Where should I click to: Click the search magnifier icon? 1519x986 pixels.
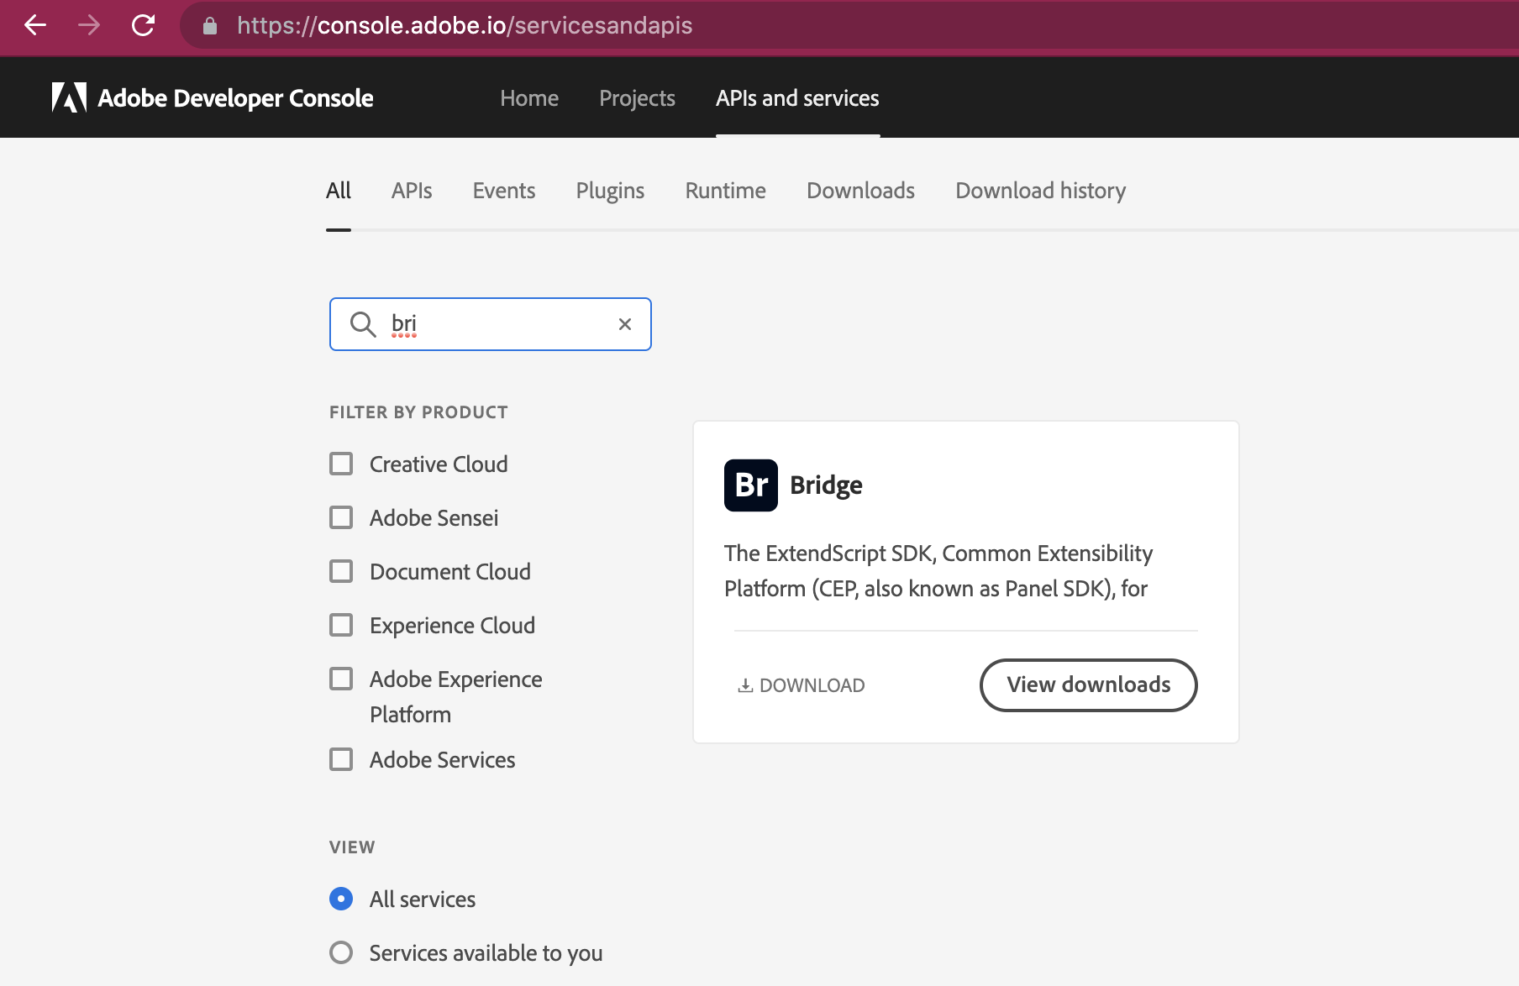(x=363, y=323)
